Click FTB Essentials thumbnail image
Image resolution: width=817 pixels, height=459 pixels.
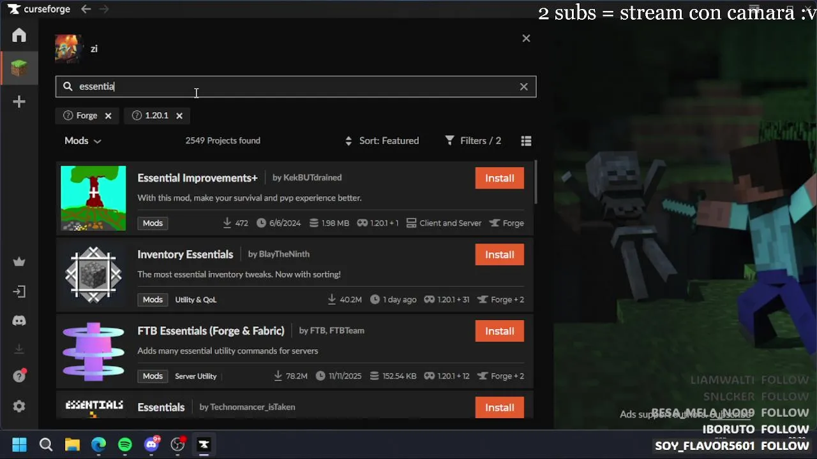coord(93,351)
